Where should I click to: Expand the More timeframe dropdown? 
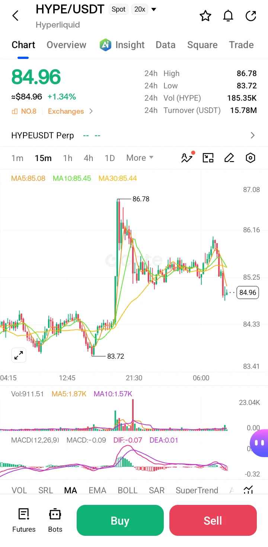coord(140,158)
